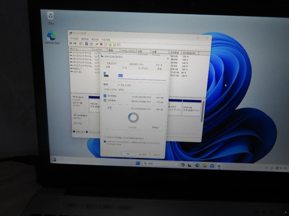Screen dimensions: 289x216
Task: Click the Windows Start button on the taskbar
Action: (137, 163)
